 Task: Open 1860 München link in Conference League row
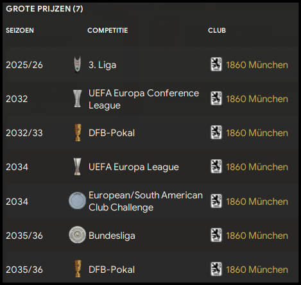click(x=257, y=99)
